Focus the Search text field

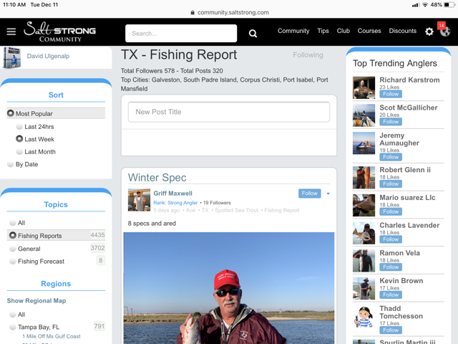click(181, 34)
